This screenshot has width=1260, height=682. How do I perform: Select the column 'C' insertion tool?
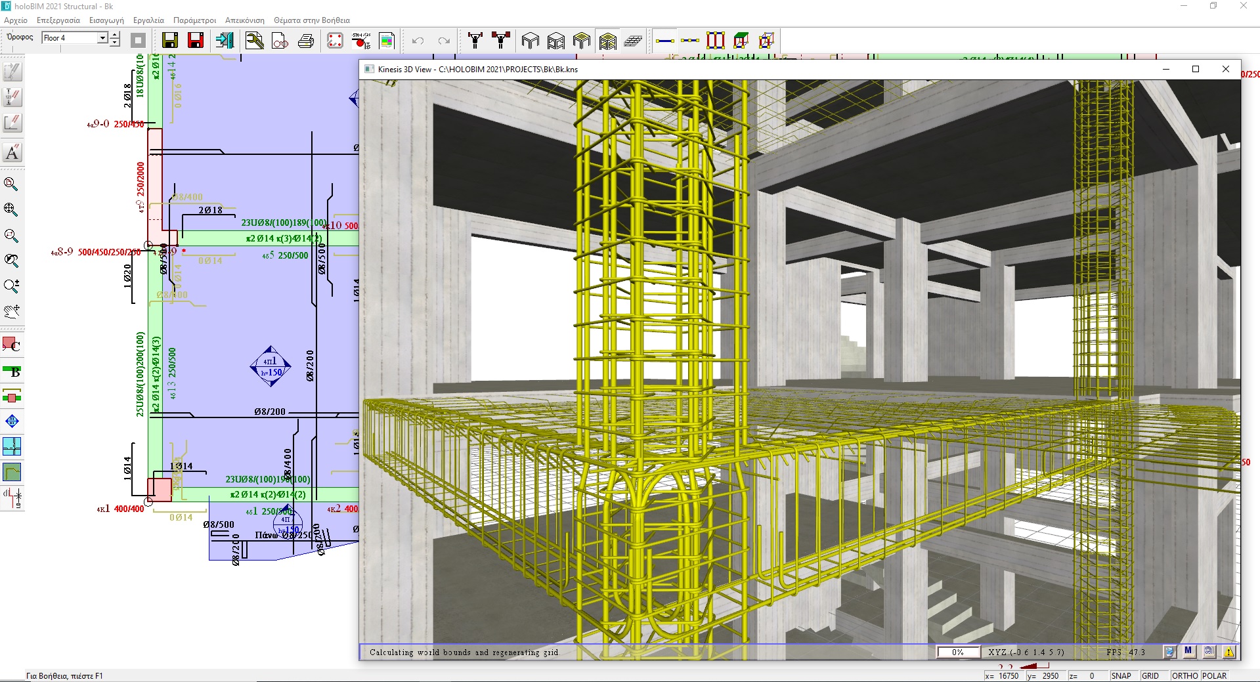coord(12,345)
